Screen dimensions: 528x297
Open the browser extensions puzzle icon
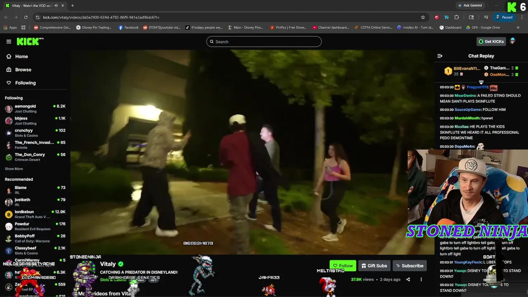[x=457, y=17]
